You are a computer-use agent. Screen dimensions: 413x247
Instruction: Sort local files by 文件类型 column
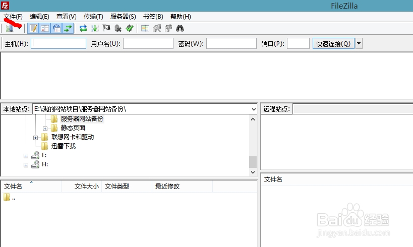(x=127, y=187)
